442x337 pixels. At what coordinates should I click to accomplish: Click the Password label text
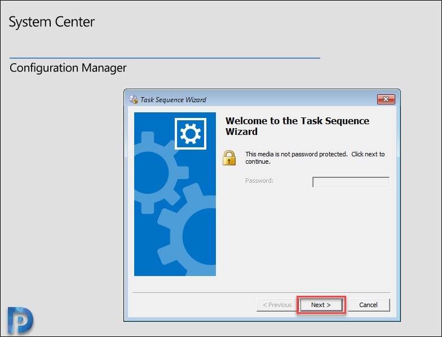tap(259, 181)
